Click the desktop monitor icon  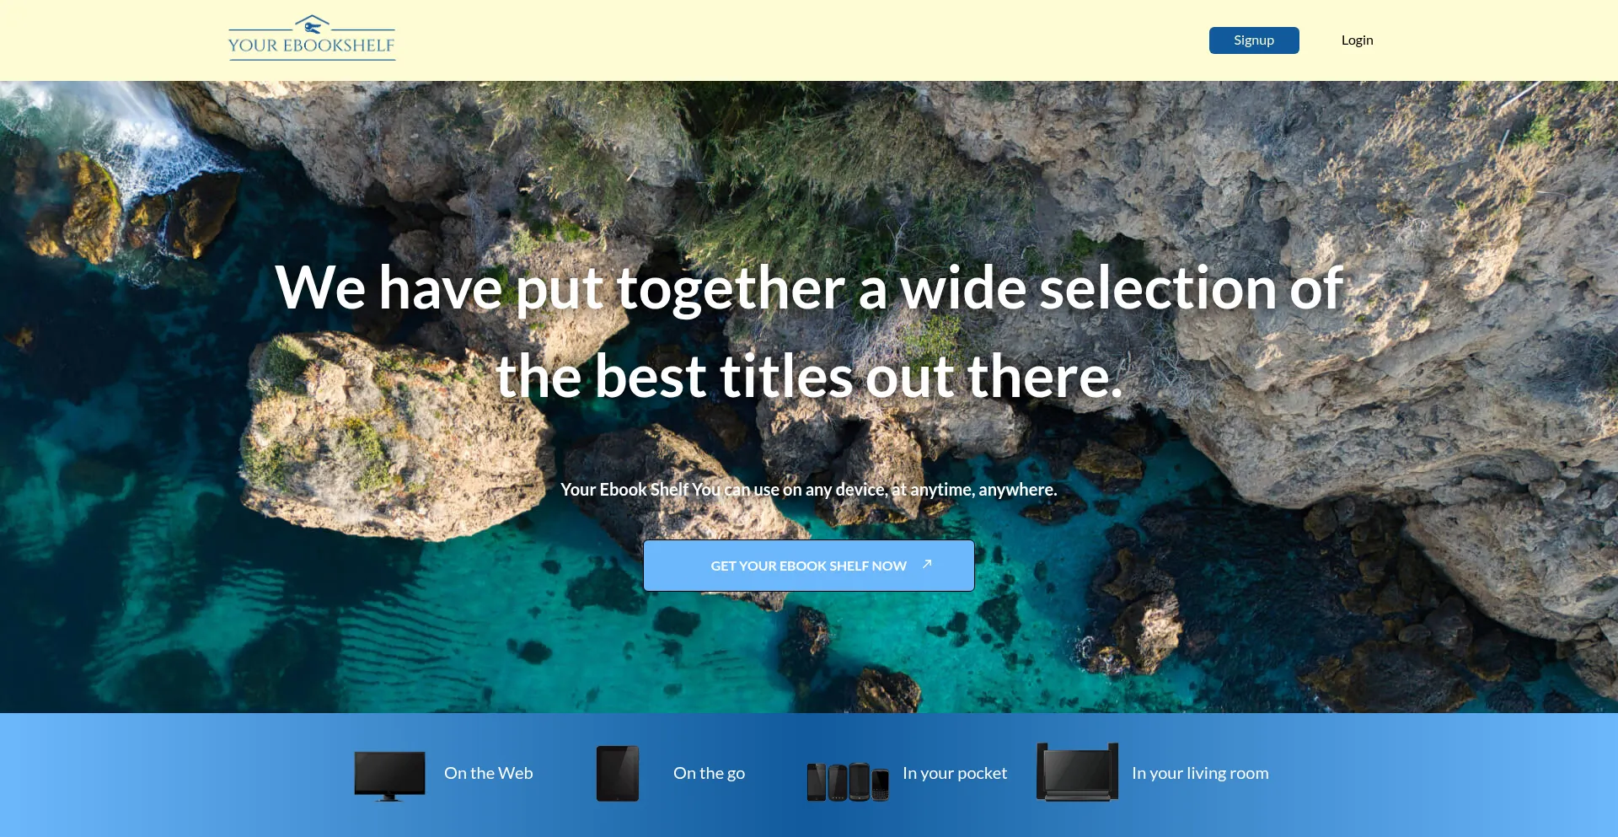389,775
